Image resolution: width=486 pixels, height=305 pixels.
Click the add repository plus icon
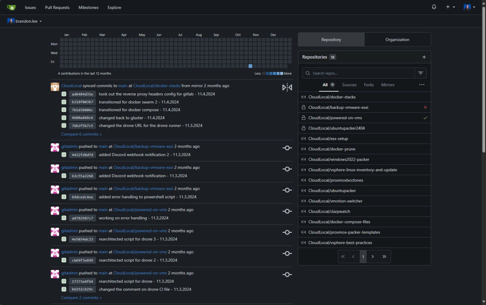[x=424, y=57]
